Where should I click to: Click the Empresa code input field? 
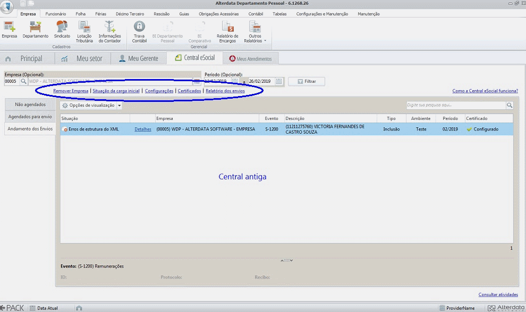tap(12, 81)
